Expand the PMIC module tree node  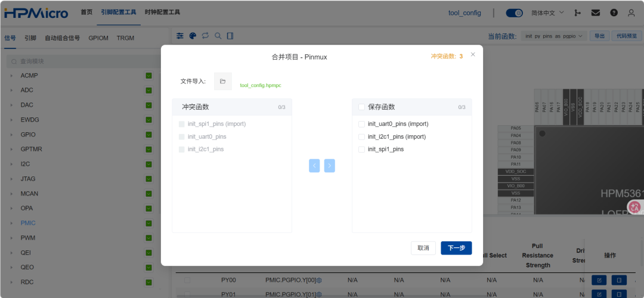tap(11, 223)
